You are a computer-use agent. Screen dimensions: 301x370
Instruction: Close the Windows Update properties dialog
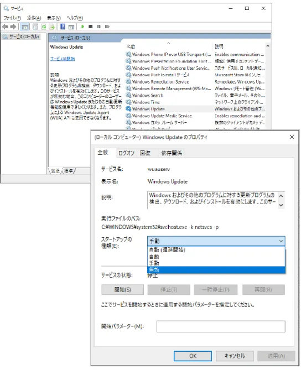pos(292,137)
